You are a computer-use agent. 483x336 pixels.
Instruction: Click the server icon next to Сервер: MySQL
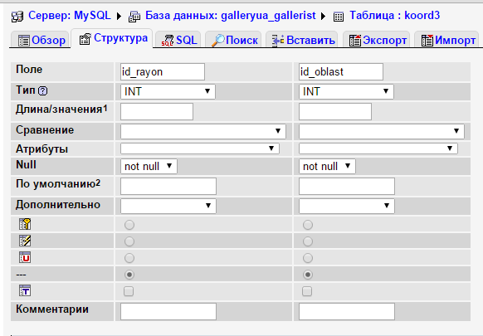point(17,17)
